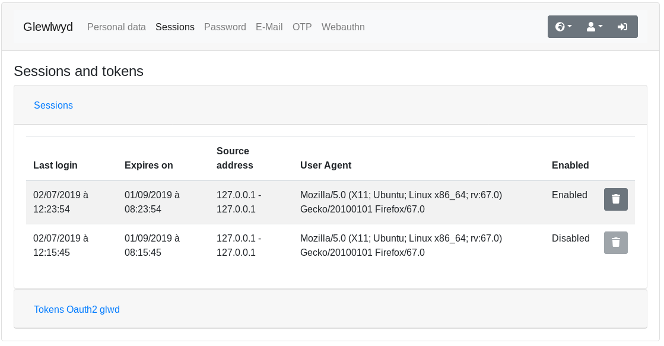Click the greyed trash icon for disabled session
Viewport: 664px width, 346px height.
[x=615, y=243]
